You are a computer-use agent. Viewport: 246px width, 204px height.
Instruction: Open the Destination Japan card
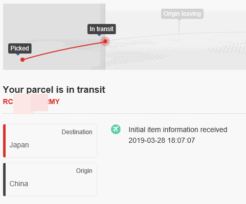tap(50, 141)
